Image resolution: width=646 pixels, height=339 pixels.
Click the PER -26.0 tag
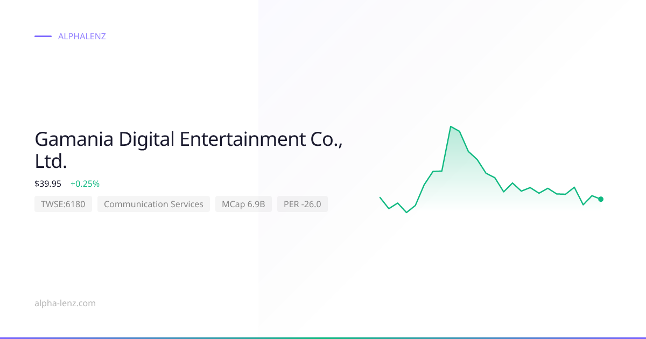pyautogui.click(x=302, y=204)
